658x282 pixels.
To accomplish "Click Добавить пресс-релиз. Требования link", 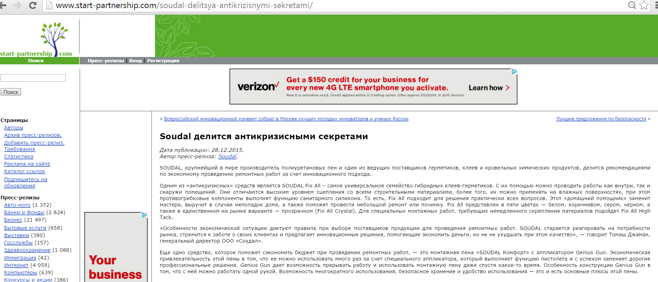I will pos(34,146).
